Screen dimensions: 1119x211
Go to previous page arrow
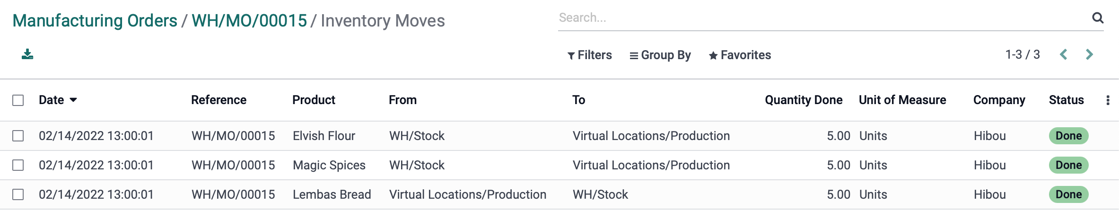1064,55
